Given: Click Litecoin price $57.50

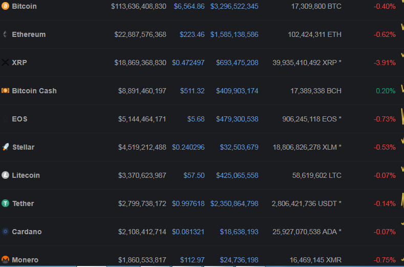Looking at the screenshot, I should coord(194,175).
